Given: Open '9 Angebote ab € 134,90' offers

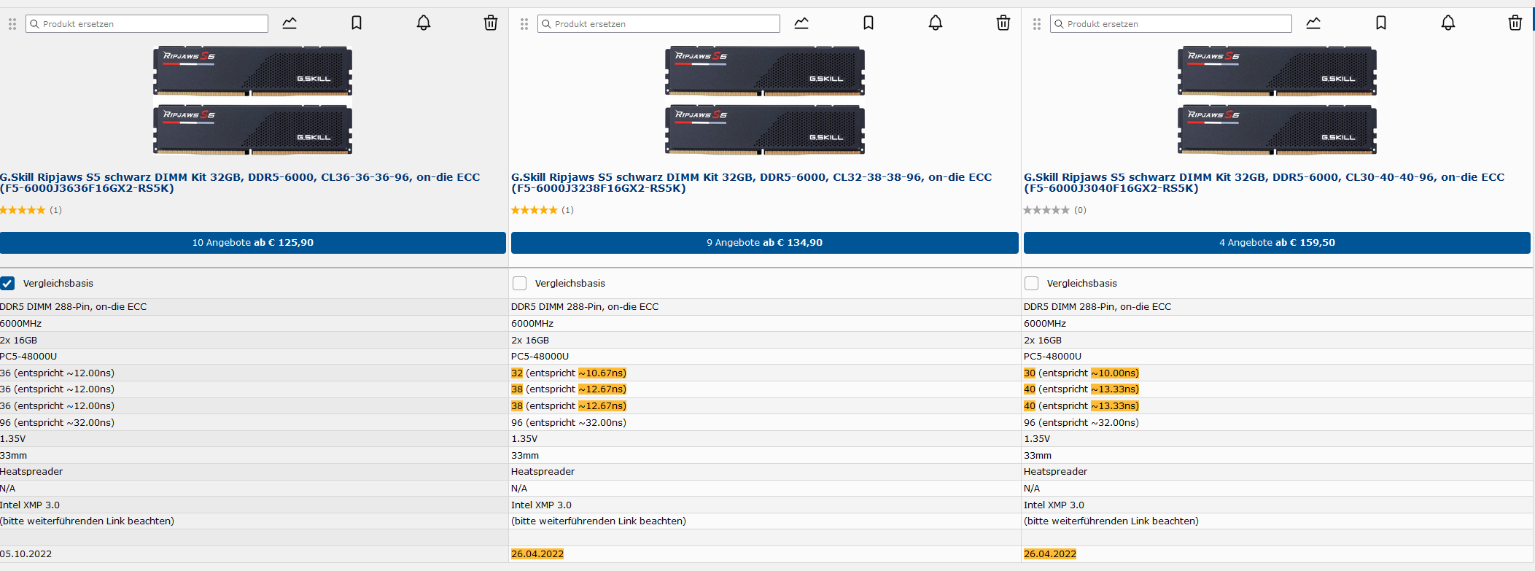Looking at the screenshot, I should click(x=765, y=243).
